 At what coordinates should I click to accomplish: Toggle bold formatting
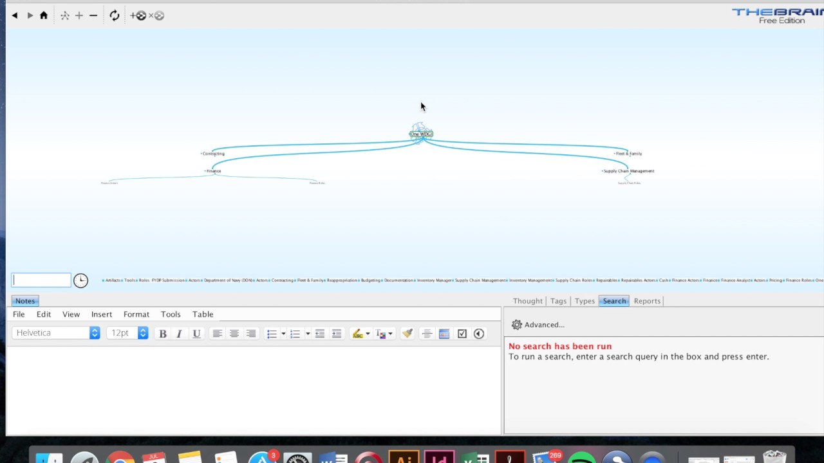[x=163, y=333]
